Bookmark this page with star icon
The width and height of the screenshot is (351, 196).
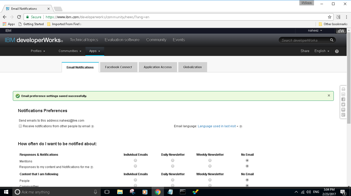(330, 17)
